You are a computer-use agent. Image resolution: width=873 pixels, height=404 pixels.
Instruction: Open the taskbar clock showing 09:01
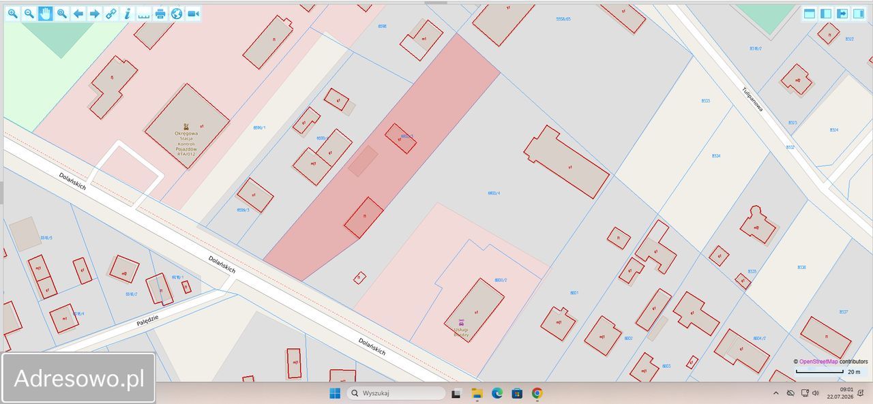point(839,393)
